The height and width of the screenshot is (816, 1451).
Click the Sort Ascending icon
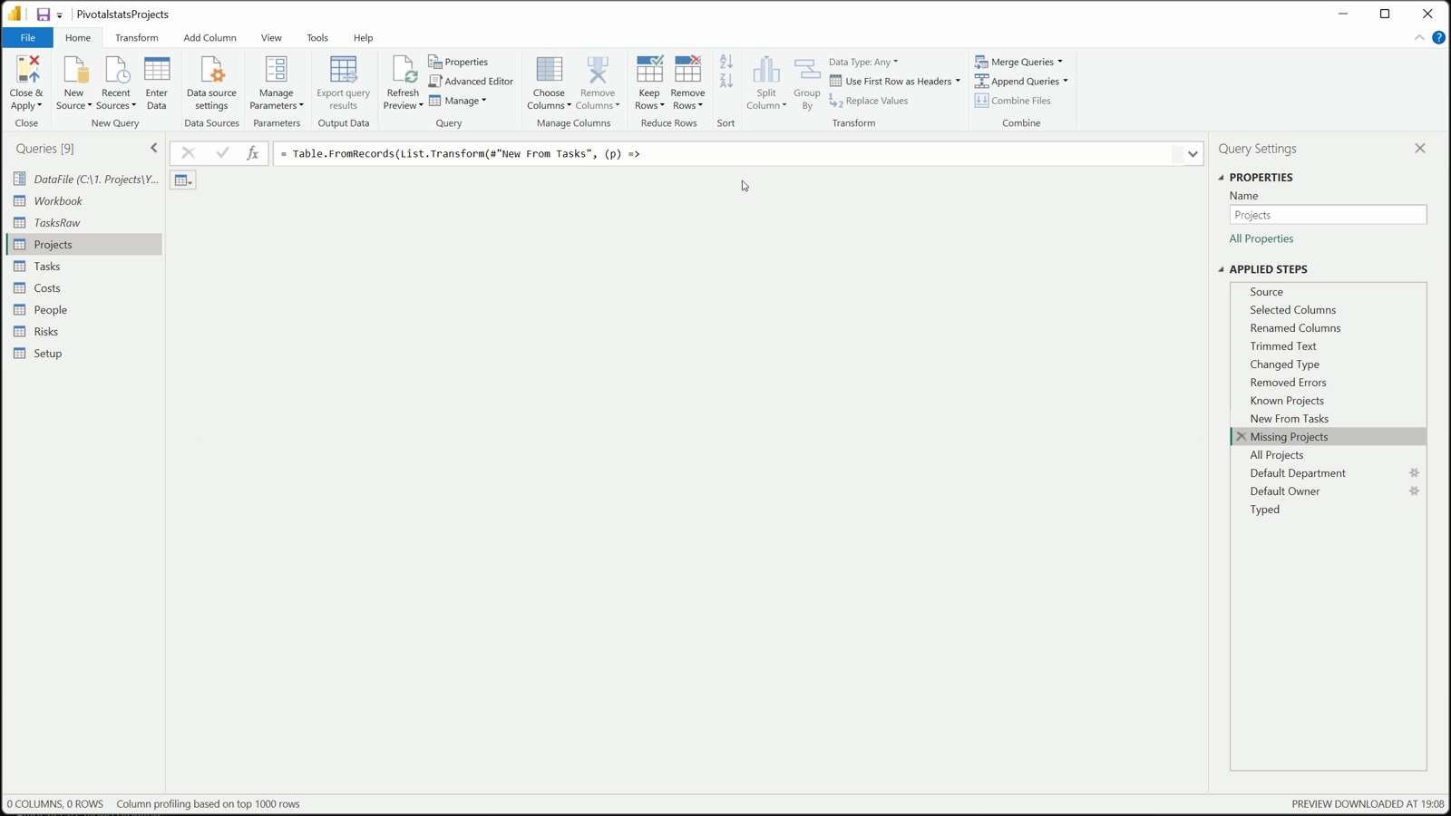coord(726,62)
